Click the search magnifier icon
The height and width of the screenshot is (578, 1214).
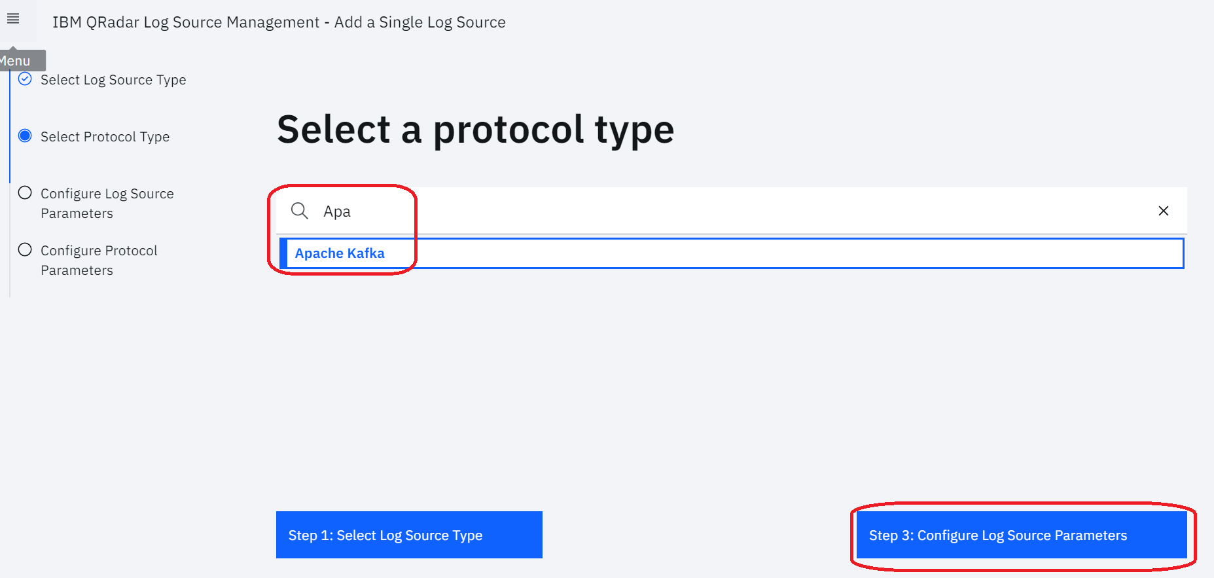pyautogui.click(x=300, y=211)
